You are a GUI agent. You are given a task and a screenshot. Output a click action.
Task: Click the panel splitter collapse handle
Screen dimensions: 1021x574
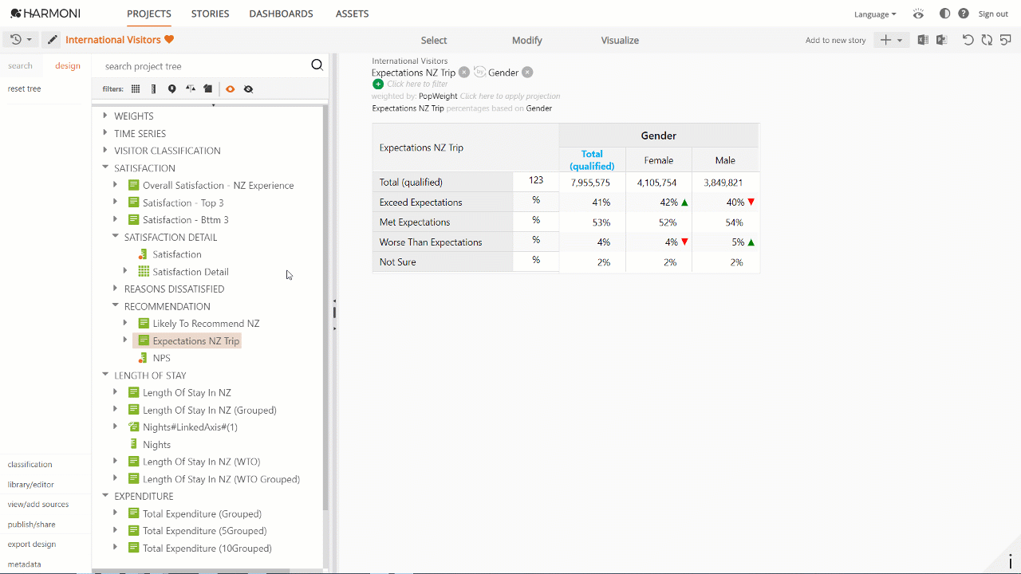334,313
